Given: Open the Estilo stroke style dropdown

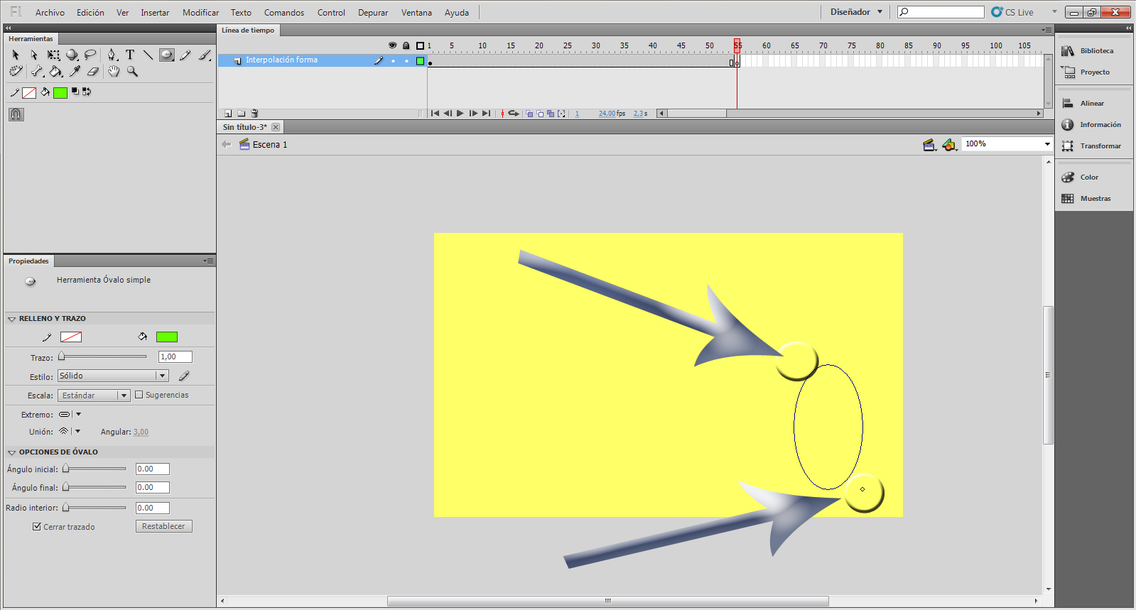Looking at the screenshot, I should (113, 376).
